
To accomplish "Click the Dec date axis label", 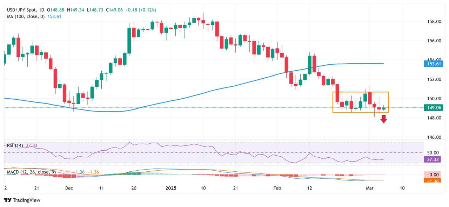I will coord(69,188).
